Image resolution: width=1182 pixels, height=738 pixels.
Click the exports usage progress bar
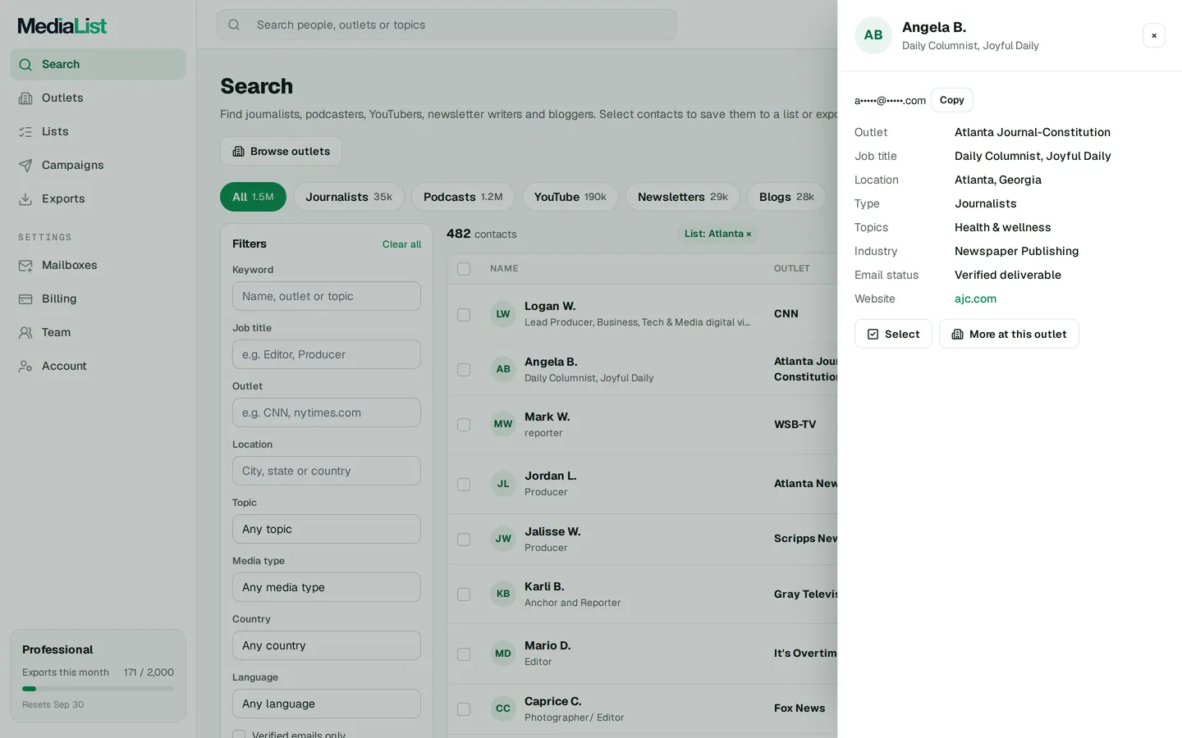98,689
